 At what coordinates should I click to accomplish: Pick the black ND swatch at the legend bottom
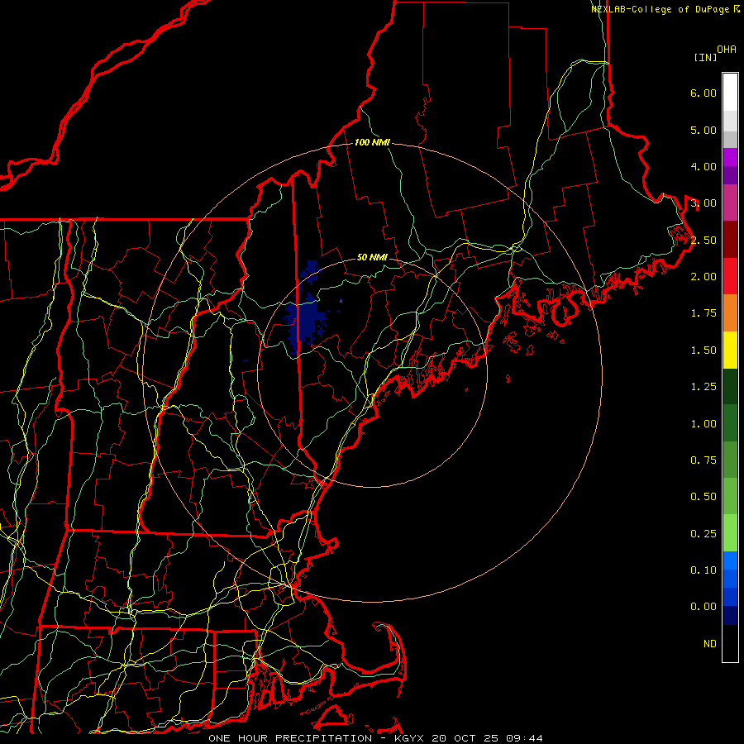click(730, 643)
